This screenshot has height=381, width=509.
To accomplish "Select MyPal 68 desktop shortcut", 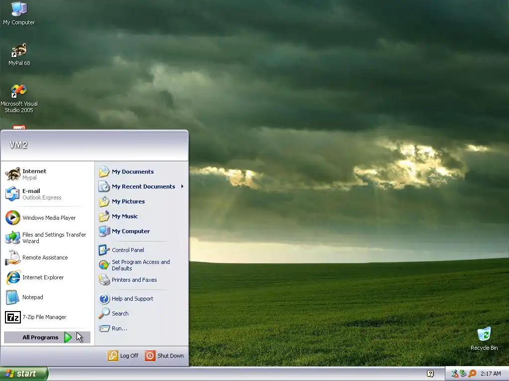I will [19, 54].
